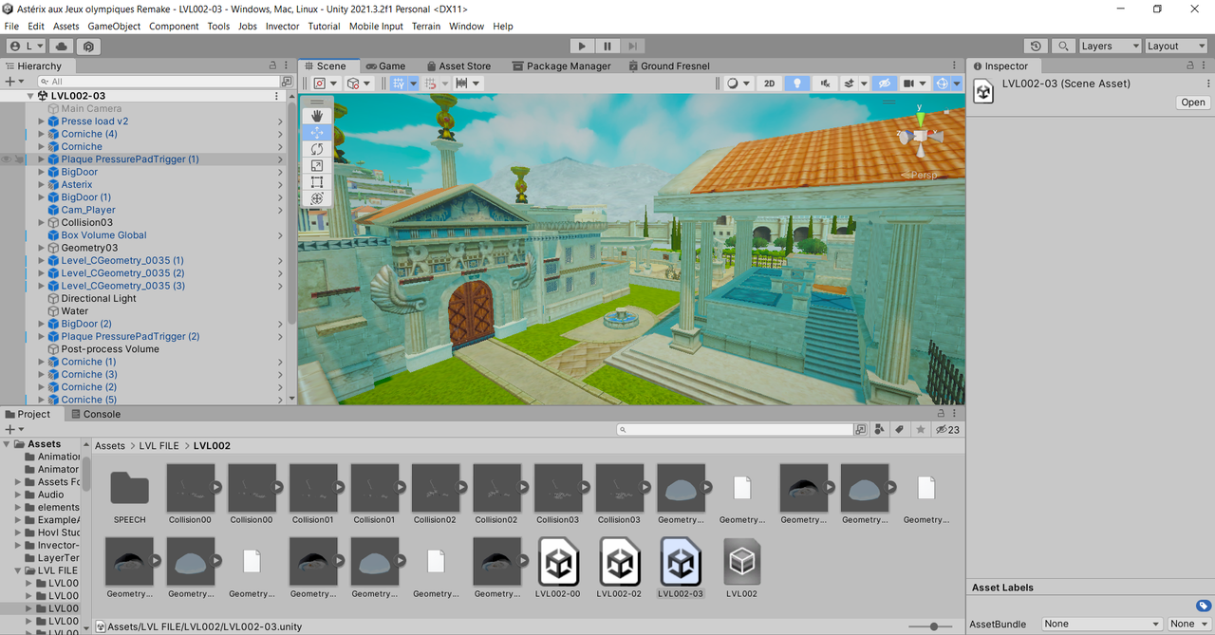Open the account dropdown labeled L
Image resolution: width=1215 pixels, height=635 pixels.
[x=26, y=46]
